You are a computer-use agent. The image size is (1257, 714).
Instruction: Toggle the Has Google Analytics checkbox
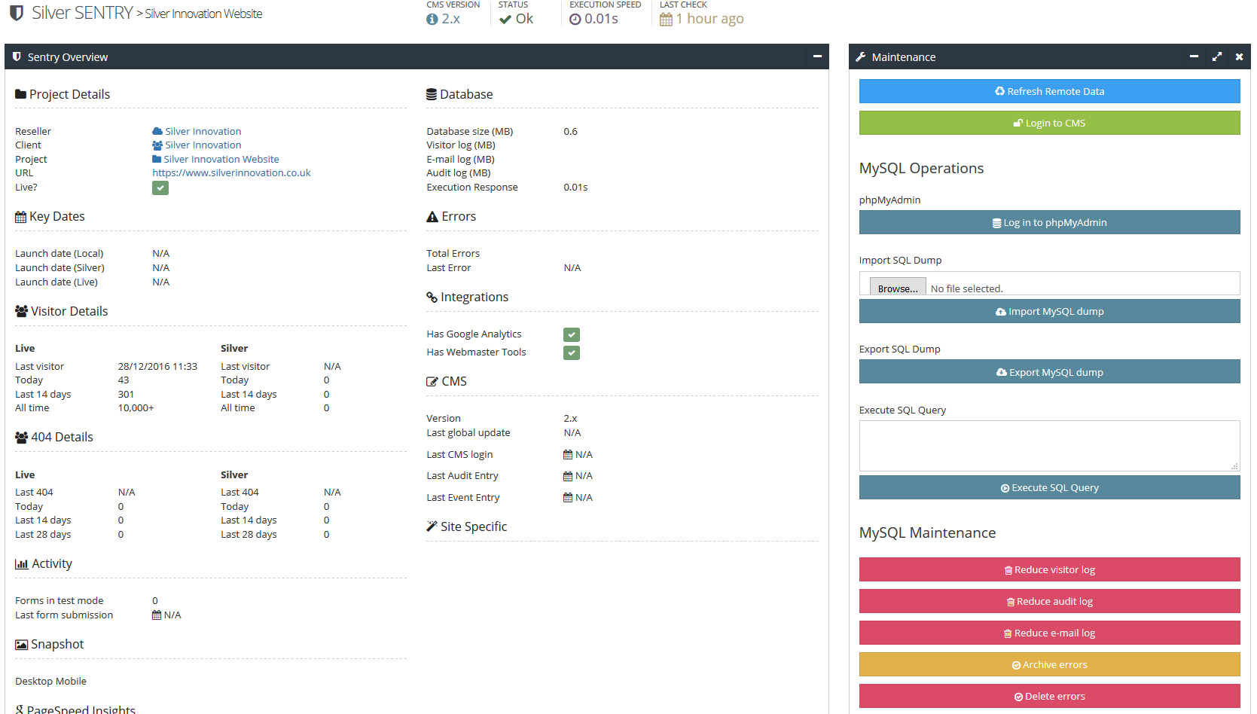click(x=572, y=334)
